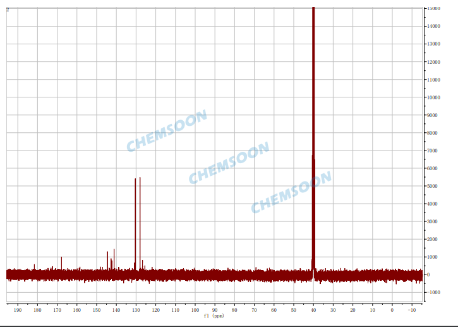This screenshot has height=327, width=458.
Task: Click the lower-right CHEMSOON watermark
Action: 291,192
